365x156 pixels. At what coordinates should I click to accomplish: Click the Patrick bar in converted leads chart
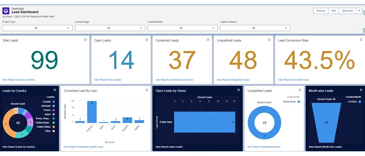coord(92,112)
